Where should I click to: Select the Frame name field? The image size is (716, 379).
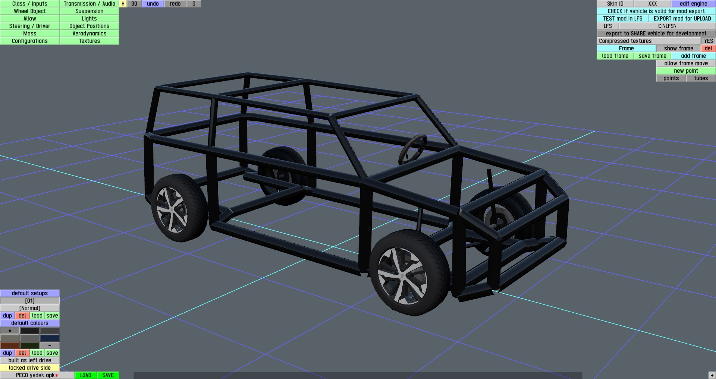626,48
